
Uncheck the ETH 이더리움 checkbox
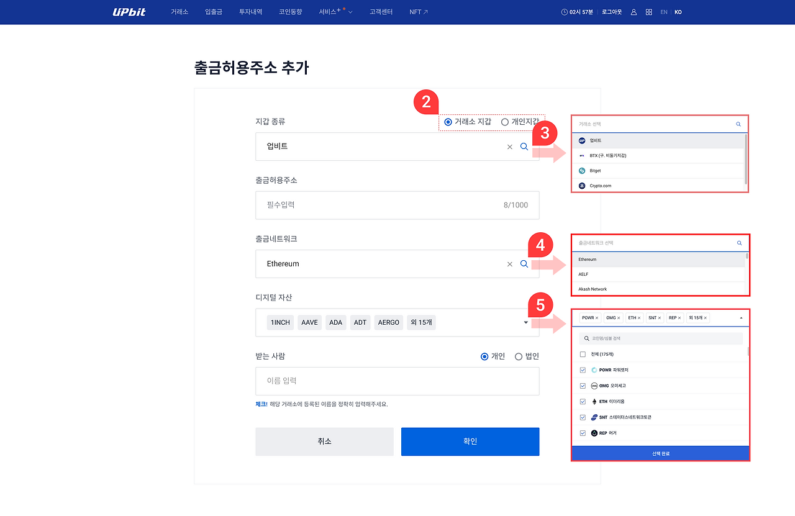(x=583, y=402)
